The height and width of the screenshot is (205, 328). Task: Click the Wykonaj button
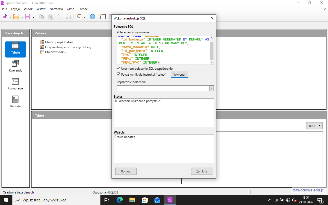[179, 74]
